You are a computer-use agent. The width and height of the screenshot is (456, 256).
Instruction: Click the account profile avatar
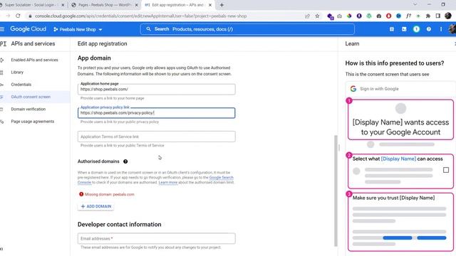click(x=452, y=29)
